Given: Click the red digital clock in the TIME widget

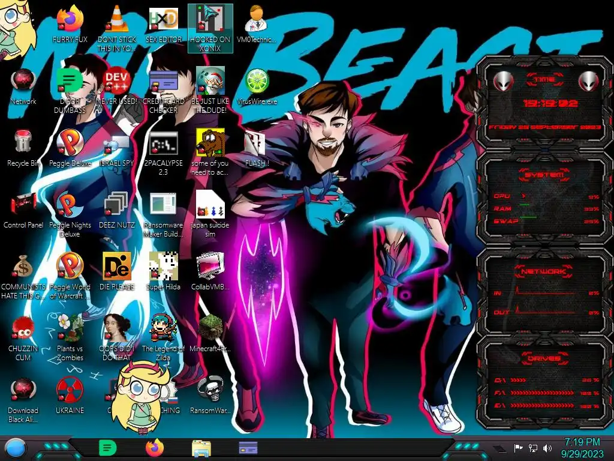Looking at the screenshot, I should (x=550, y=103).
